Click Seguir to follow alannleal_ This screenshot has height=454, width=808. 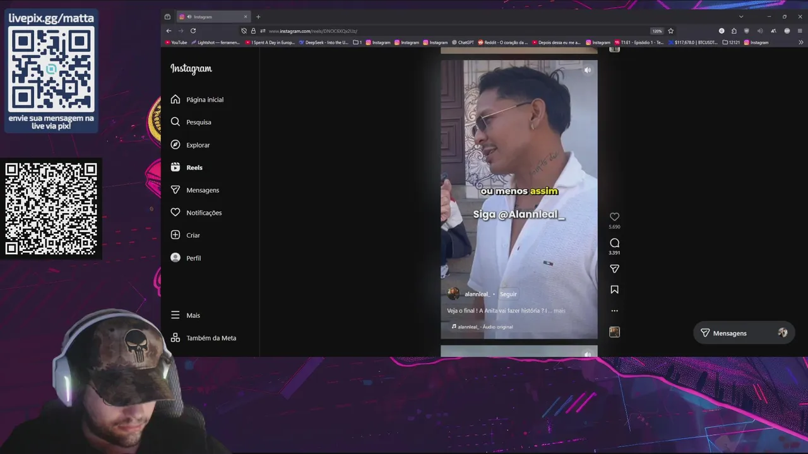pyautogui.click(x=508, y=294)
